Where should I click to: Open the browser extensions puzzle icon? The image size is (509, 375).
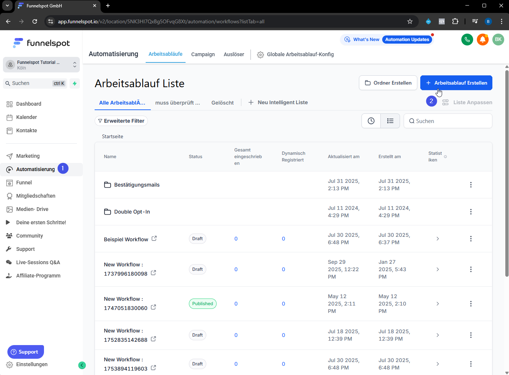point(455,21)
